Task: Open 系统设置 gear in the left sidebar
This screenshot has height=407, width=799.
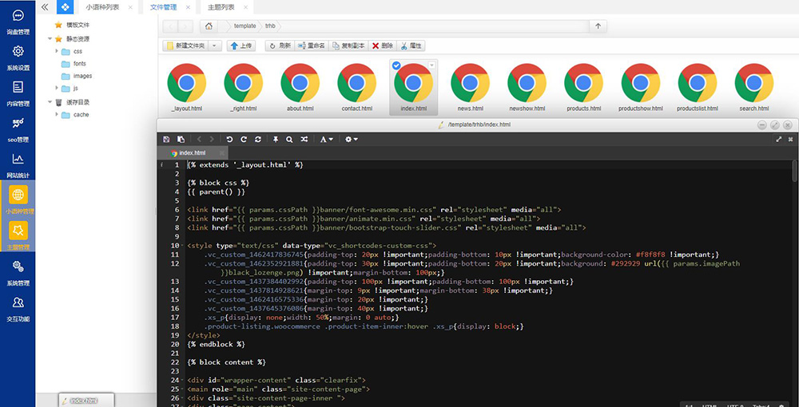Action: (x=18, y=56)
